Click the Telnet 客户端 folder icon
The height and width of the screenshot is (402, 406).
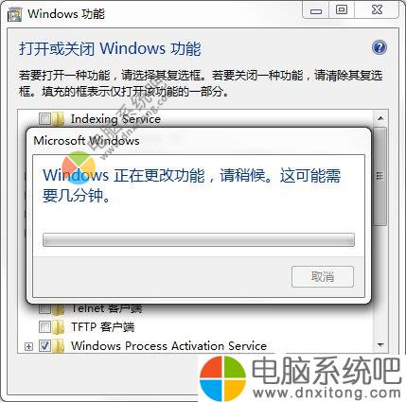tap(58, 309)
